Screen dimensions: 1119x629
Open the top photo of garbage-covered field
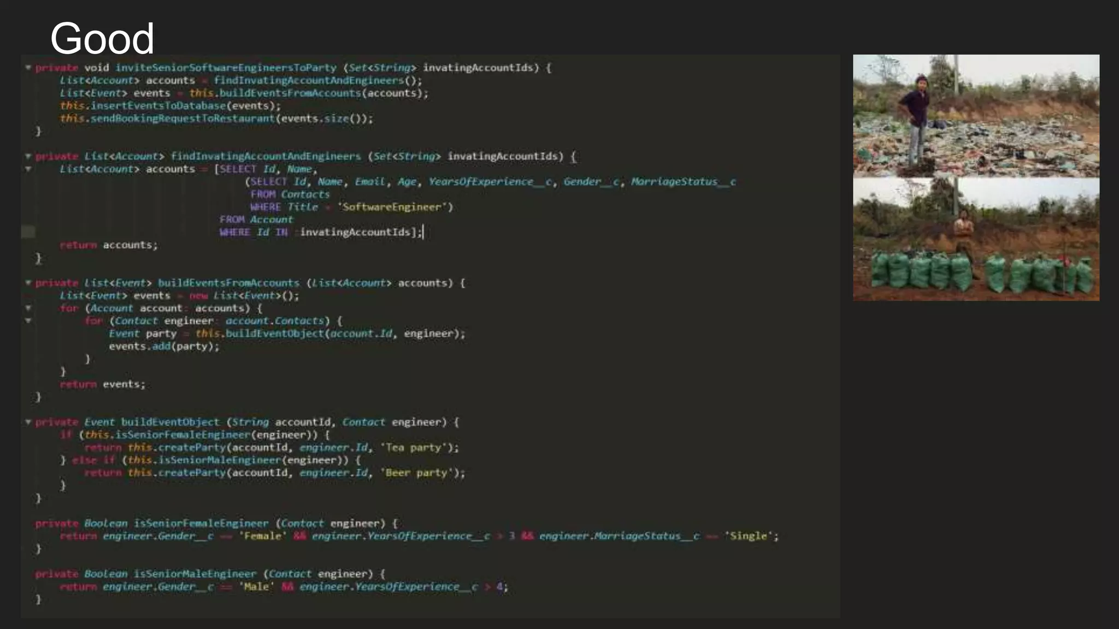976,115
